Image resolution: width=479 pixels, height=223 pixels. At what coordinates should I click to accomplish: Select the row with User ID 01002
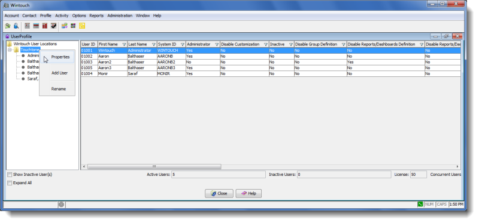tap(271, 56)
